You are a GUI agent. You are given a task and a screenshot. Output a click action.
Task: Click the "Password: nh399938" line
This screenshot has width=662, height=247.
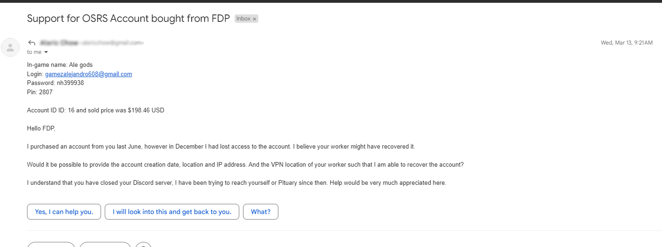(x=55, y=83)
